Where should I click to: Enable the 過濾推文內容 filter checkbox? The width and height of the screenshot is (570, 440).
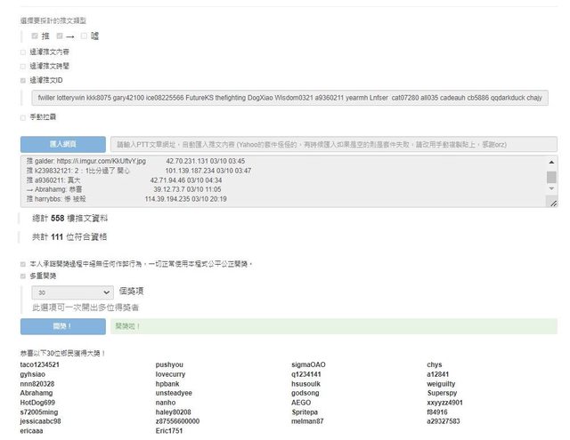pyautogui.click(x=23, y=52)
